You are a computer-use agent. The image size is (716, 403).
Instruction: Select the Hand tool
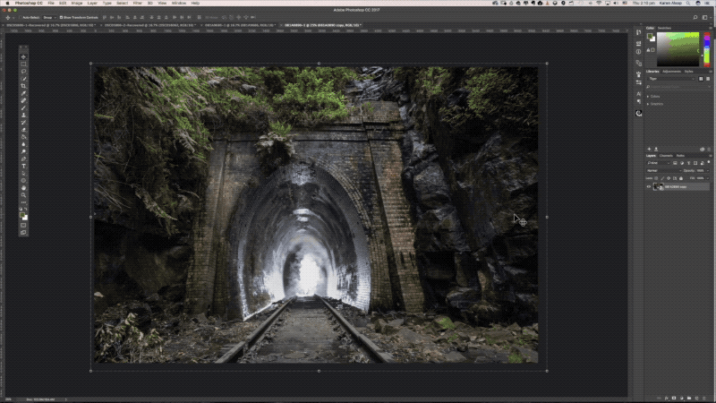point(23,188)
